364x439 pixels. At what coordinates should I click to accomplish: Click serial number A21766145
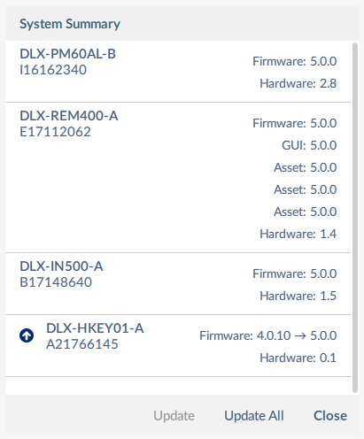(x=82, y=344)
